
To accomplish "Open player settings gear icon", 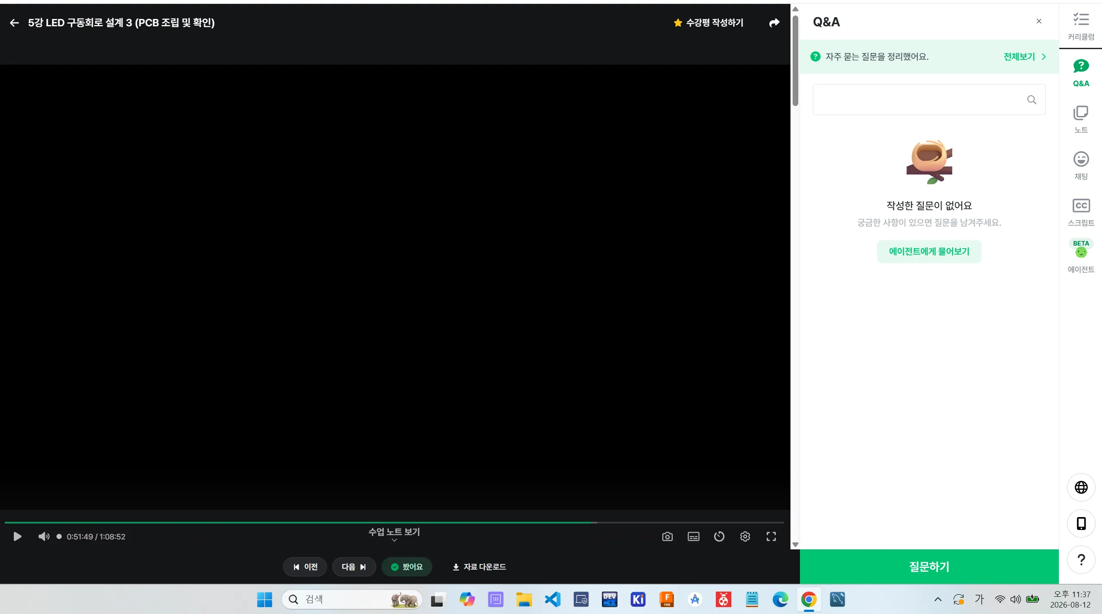I will [745, 536].
